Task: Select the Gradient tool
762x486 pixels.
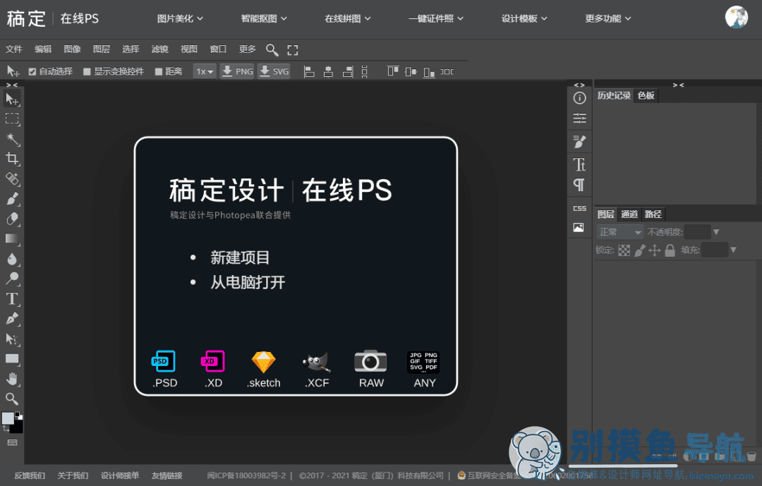Action: (x=12, y=238)
